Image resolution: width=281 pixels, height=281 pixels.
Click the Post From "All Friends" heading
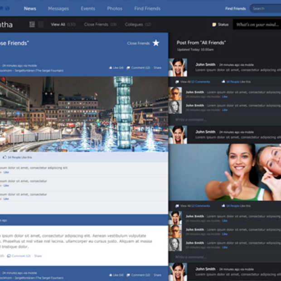tap(201, 43)
